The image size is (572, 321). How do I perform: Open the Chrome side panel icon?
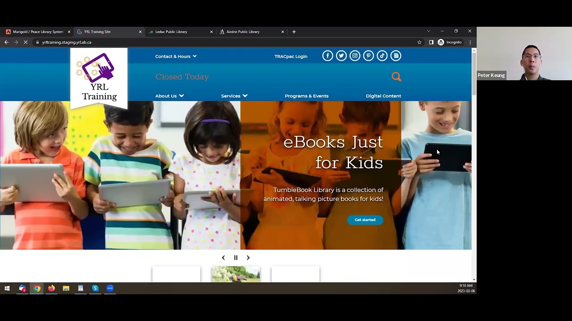[431, 42]
